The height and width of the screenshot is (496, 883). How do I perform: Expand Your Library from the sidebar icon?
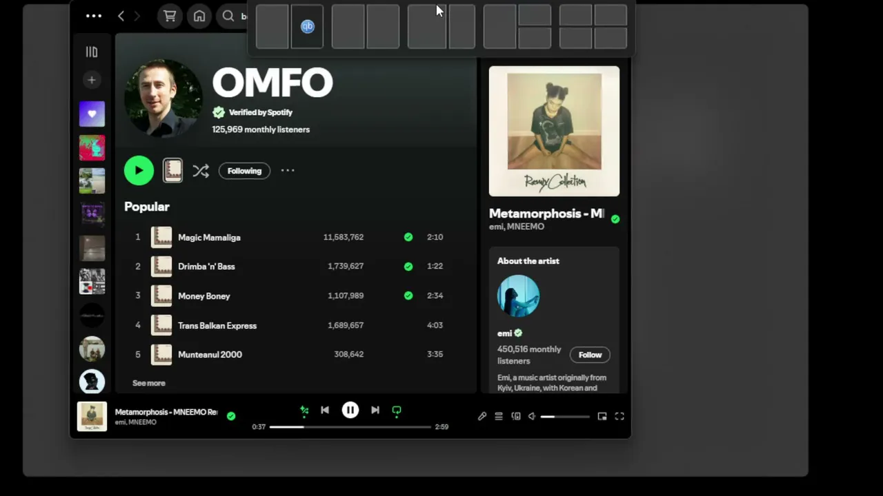click(92, 52)
